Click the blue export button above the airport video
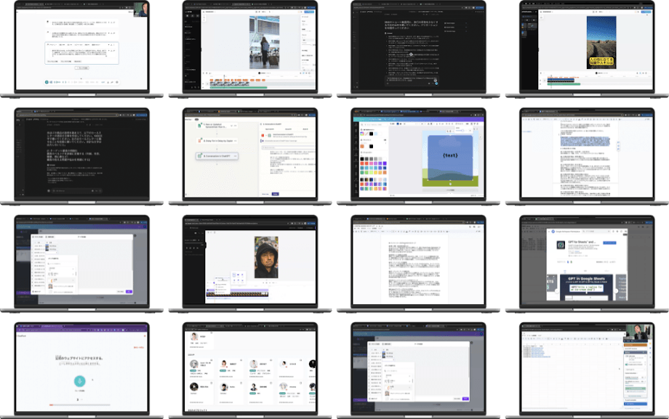669x419 pixels. [x=309, y=12]
